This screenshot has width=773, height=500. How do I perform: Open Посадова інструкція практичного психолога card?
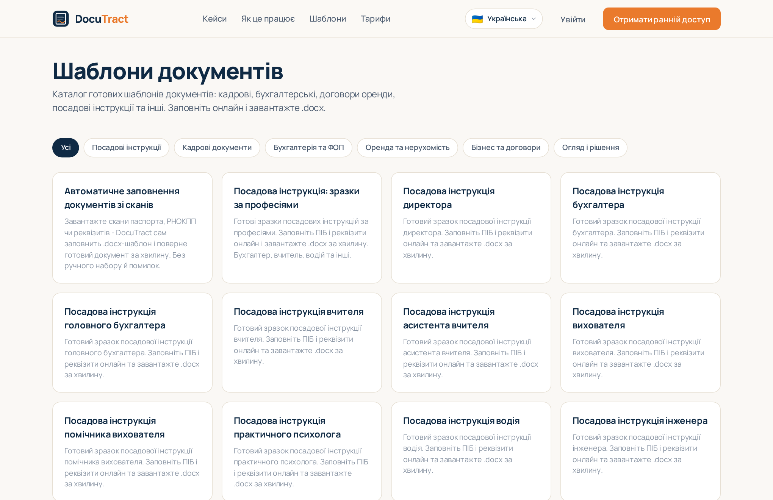pyautogui.click(x=302, y=451)
